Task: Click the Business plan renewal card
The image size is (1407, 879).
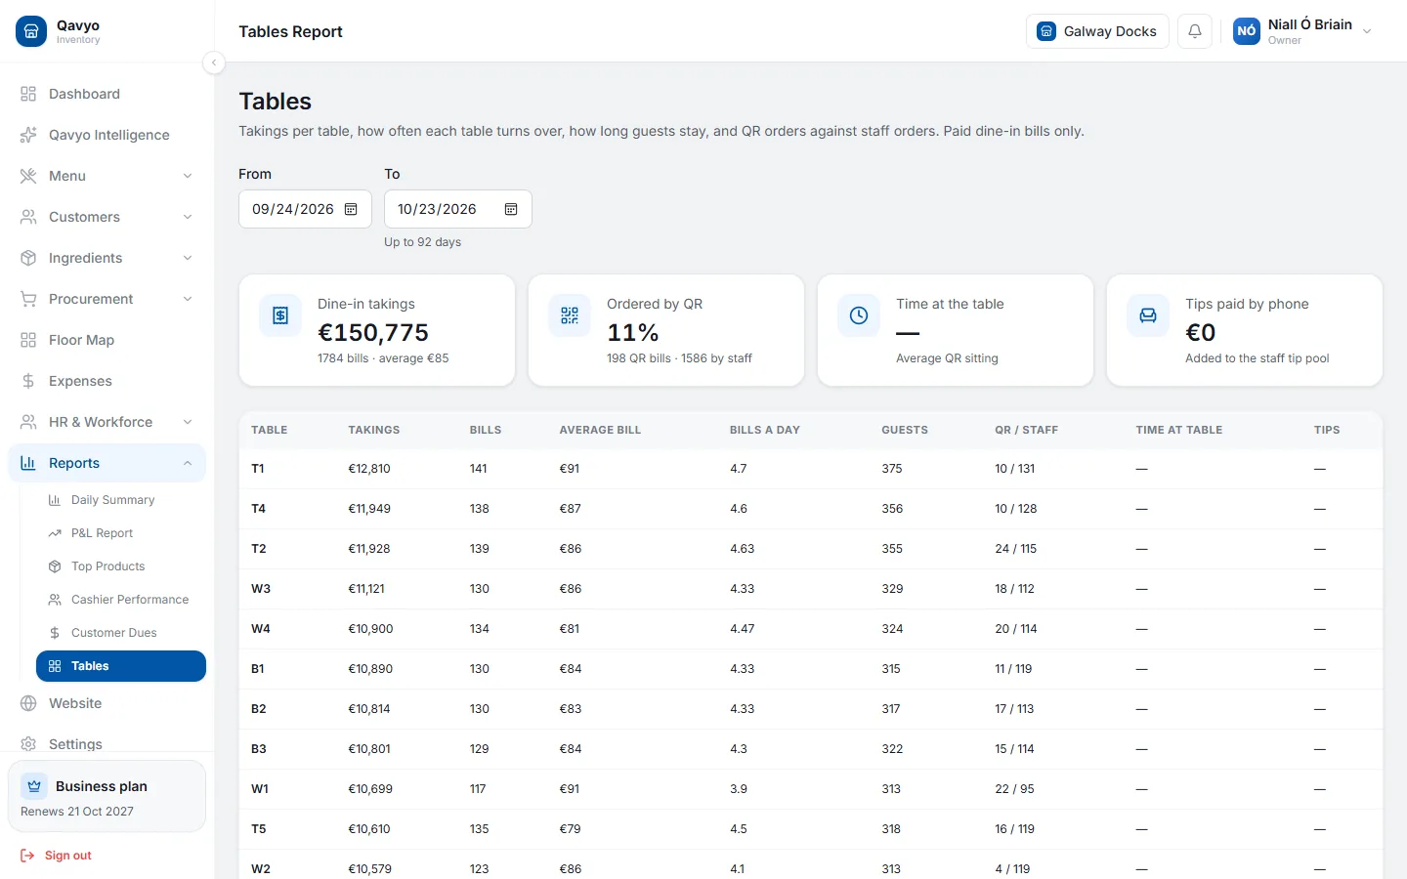Action: 107,797
